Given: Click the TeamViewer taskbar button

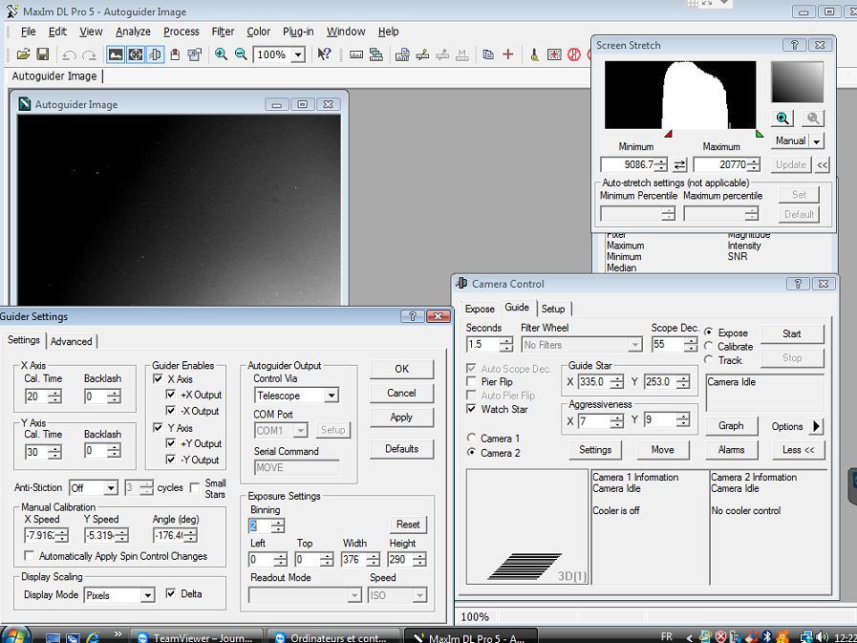Looking at the screenshot, I should pos(196,637).
